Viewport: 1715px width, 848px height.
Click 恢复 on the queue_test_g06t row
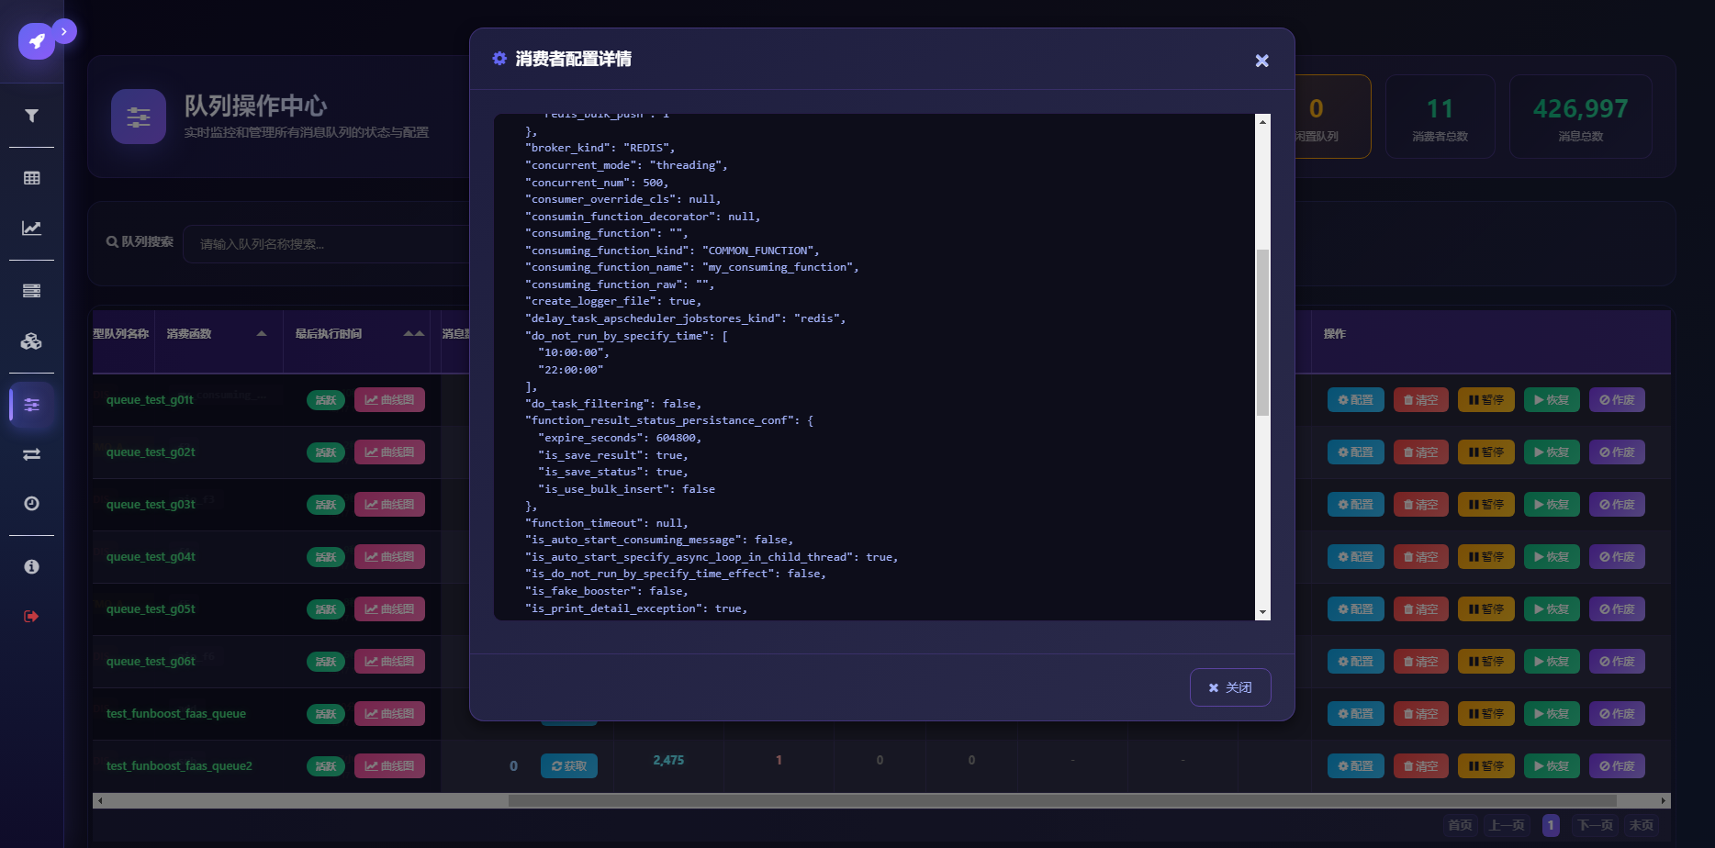click(1552, 662)
